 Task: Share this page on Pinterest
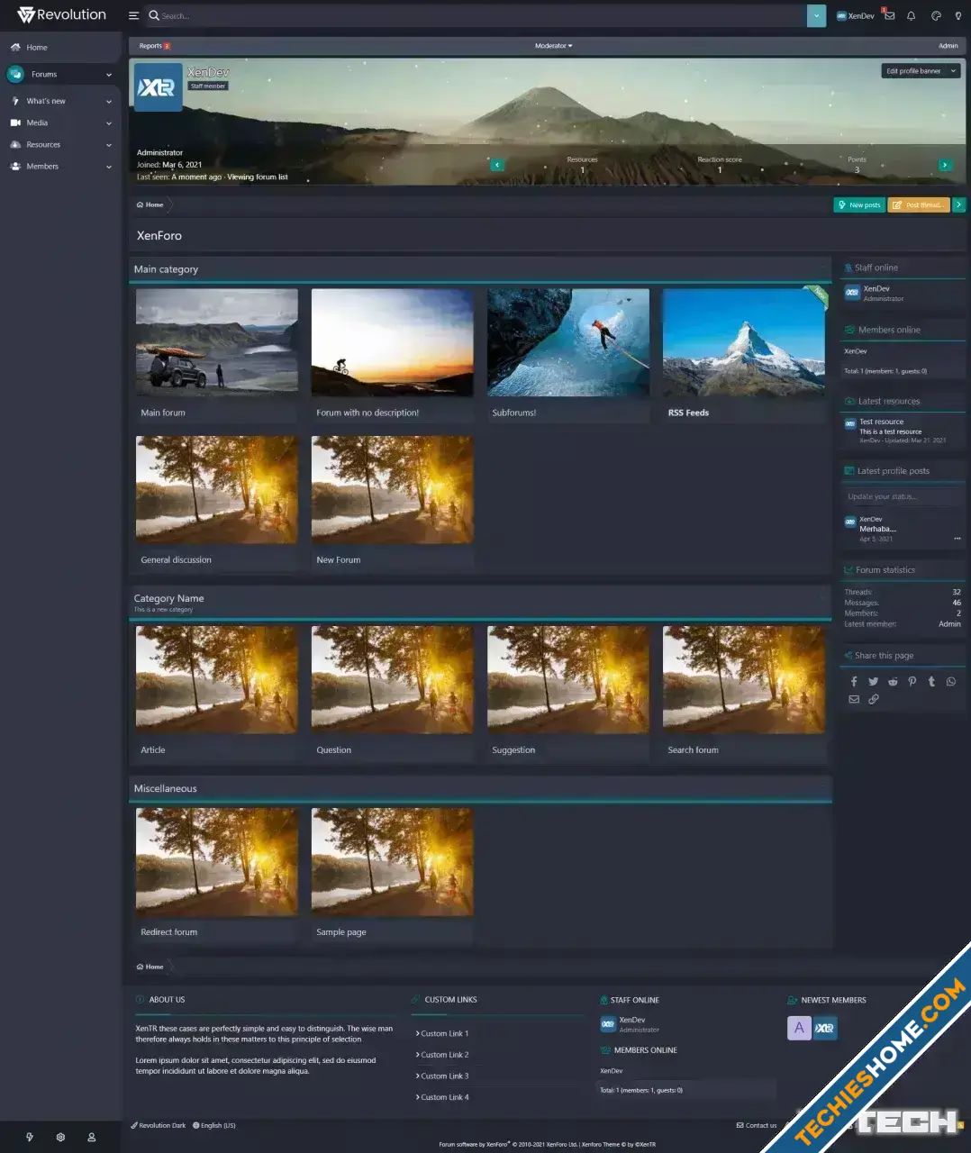click(x=912, y=682)
